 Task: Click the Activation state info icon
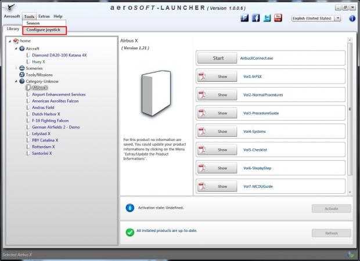tap(130, 208)
